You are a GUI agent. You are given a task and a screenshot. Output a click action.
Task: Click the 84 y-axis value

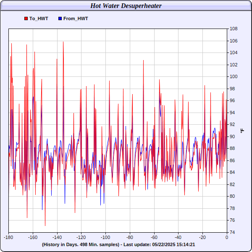point(233,173)
